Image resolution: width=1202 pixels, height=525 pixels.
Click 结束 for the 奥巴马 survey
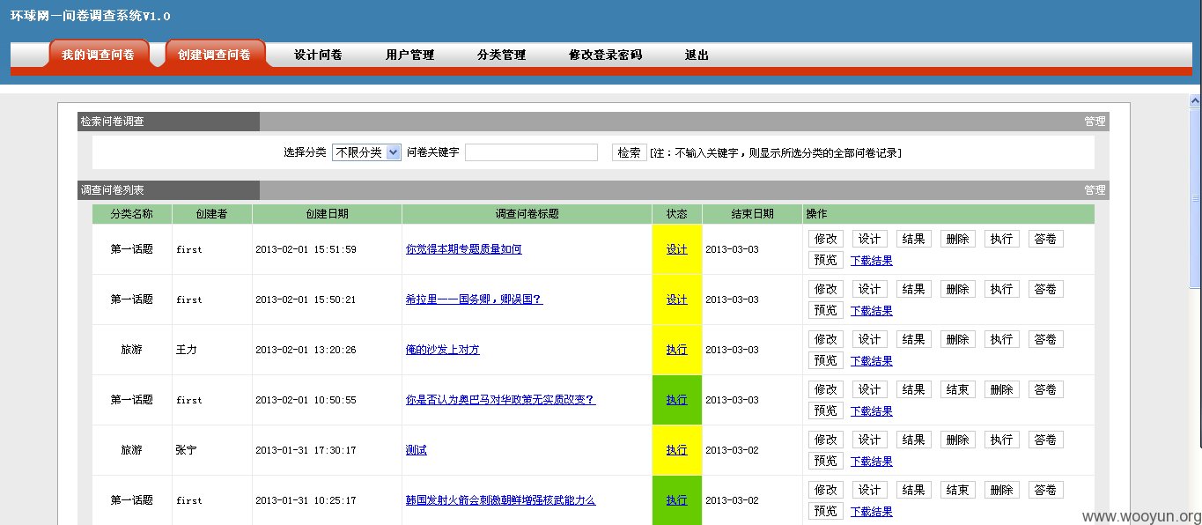point(957,389)
